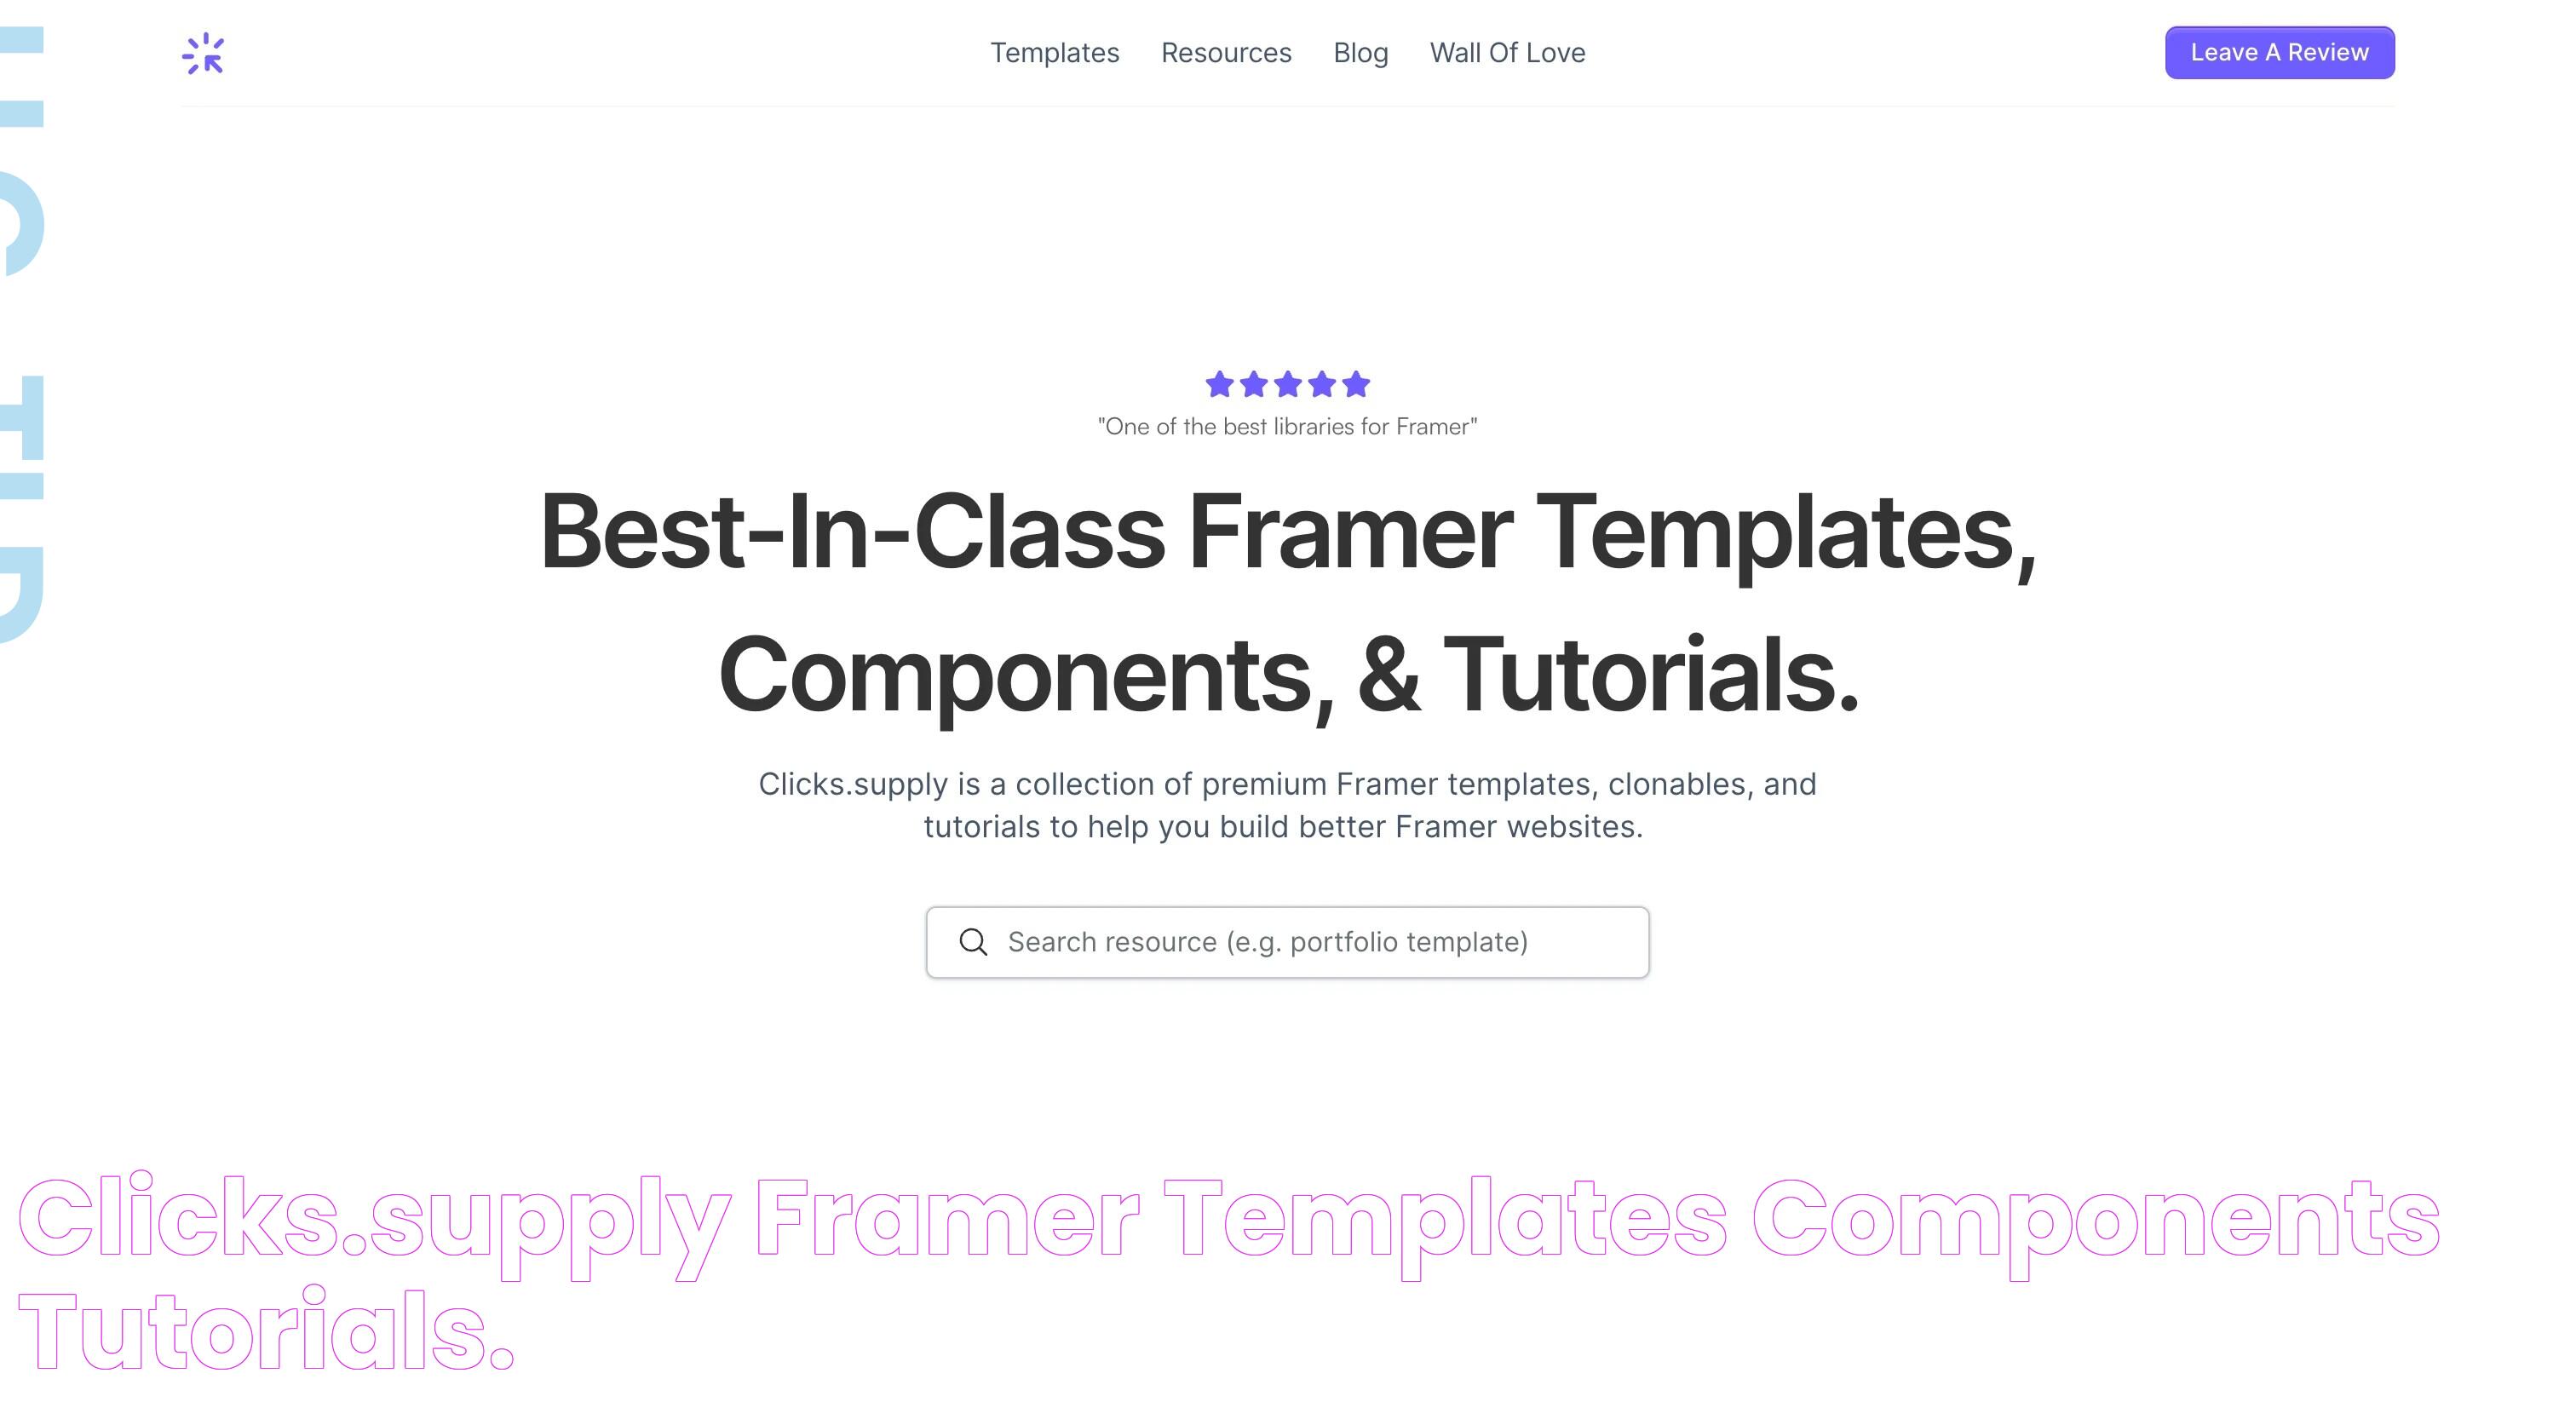Toggle the search bar active state
The height and width of the screenshot is (1402, 2576).
[1288, 941]
